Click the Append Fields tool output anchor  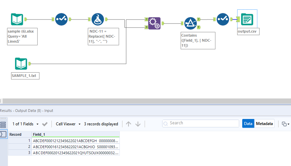click(x=163, y=23)
